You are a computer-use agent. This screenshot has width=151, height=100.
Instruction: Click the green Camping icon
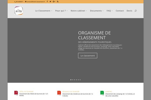[x=102, y=93]
